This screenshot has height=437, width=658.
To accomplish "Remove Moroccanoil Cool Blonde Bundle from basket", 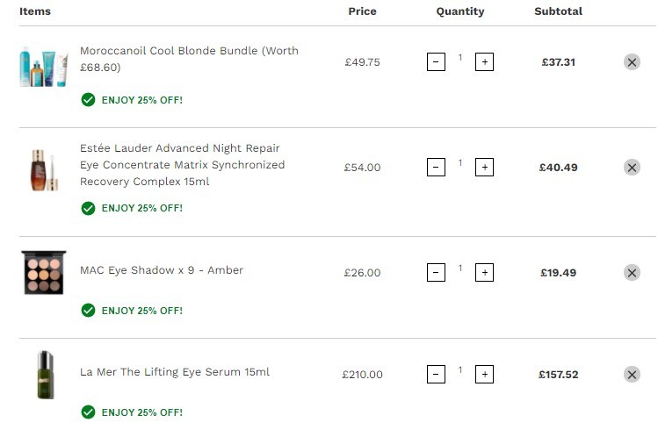I will (632, 62).
